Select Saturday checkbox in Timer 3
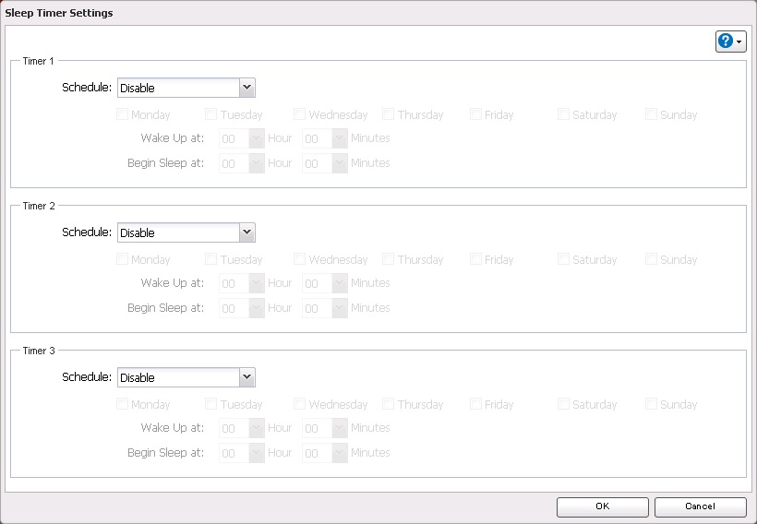757x524 pixels. (x=564, y=405)
